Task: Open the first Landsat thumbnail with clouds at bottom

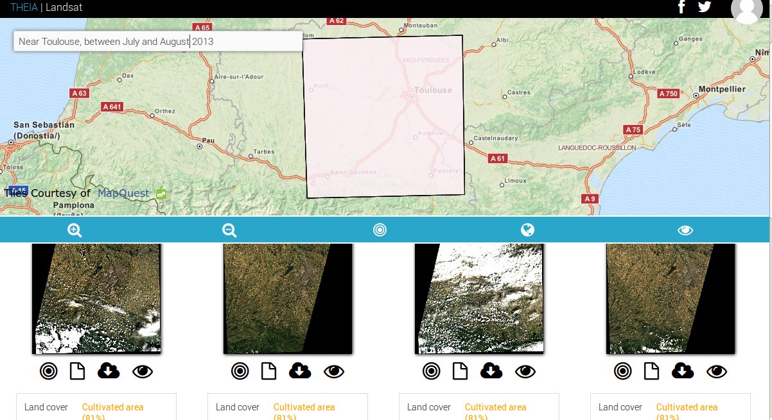Action: click(x=96, y=298)
